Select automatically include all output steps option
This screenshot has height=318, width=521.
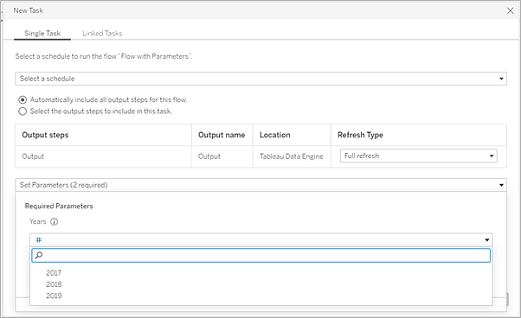coord(23,100)
